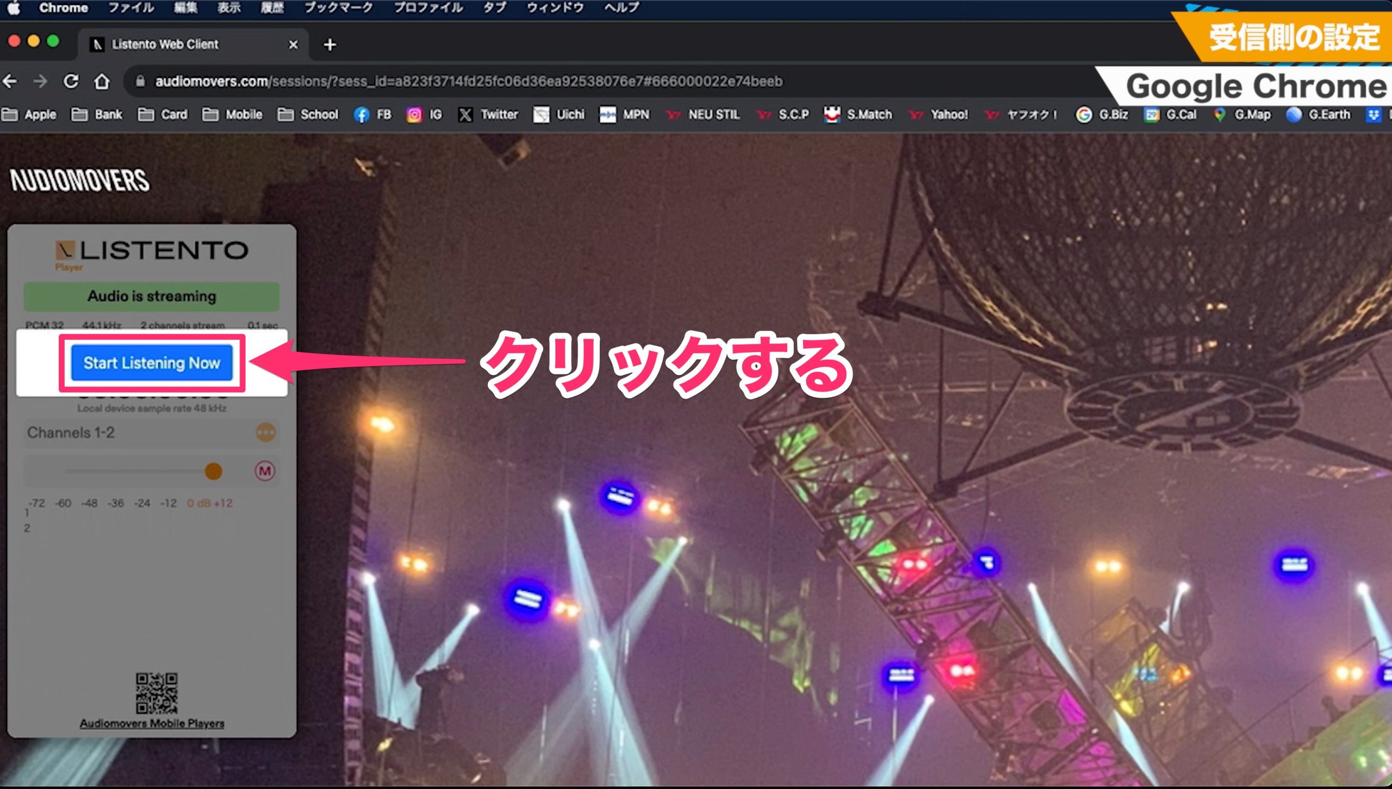
Task: Click the audiomovers.com address bar
Action: click(468, 82)
